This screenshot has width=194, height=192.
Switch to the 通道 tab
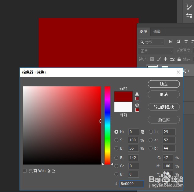pyautogui.click(x=157, y=32)
